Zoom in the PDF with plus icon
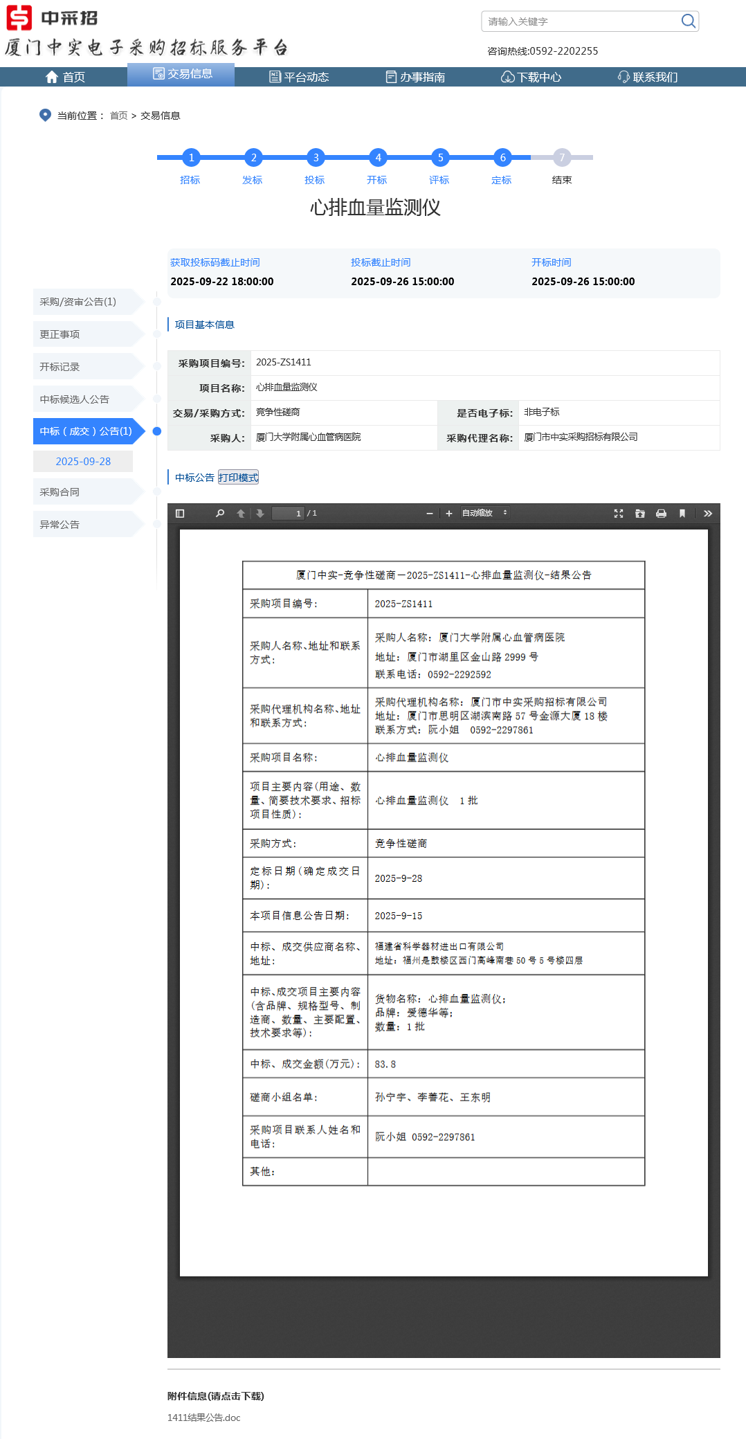This screenshot has height=1439, width=746. pyautogui.click(x=449, y=514)
